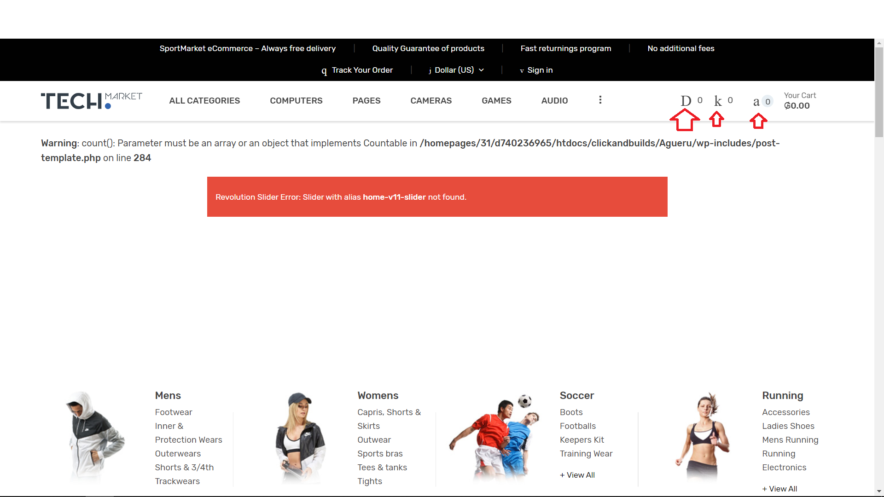The width and height of the screenshot is (884, 497).
Task: Click the post-template.php warning text
Action: pyautogui.click(x=410, y=150)
